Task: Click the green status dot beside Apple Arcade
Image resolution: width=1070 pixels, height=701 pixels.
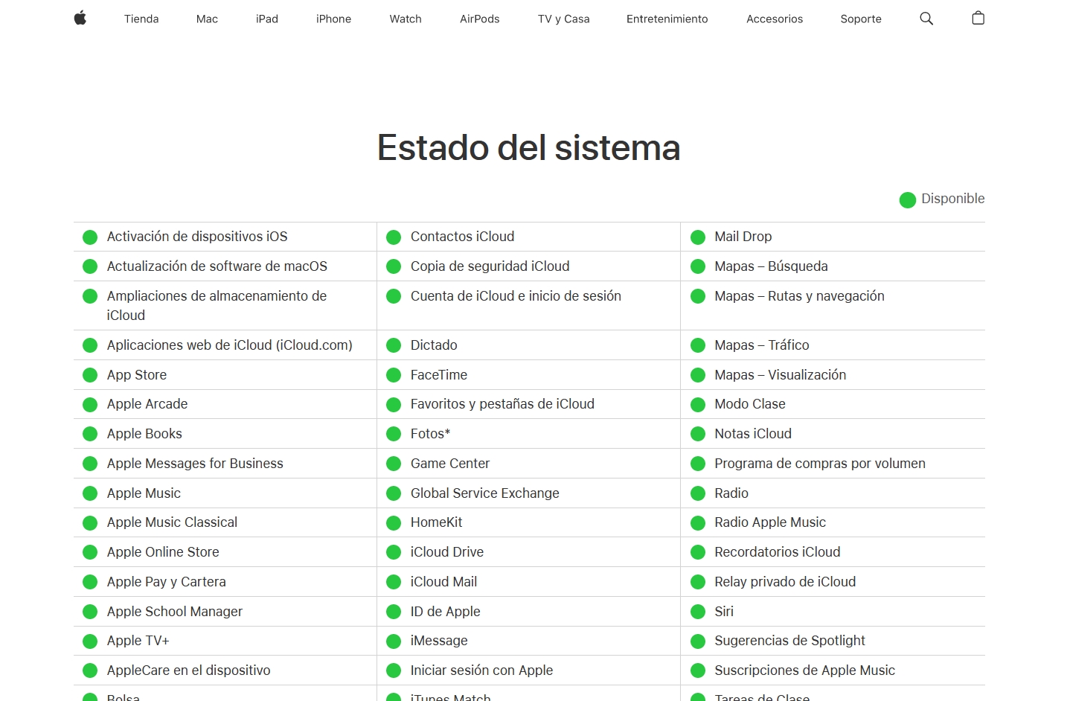Action: [x=90, y=405]
